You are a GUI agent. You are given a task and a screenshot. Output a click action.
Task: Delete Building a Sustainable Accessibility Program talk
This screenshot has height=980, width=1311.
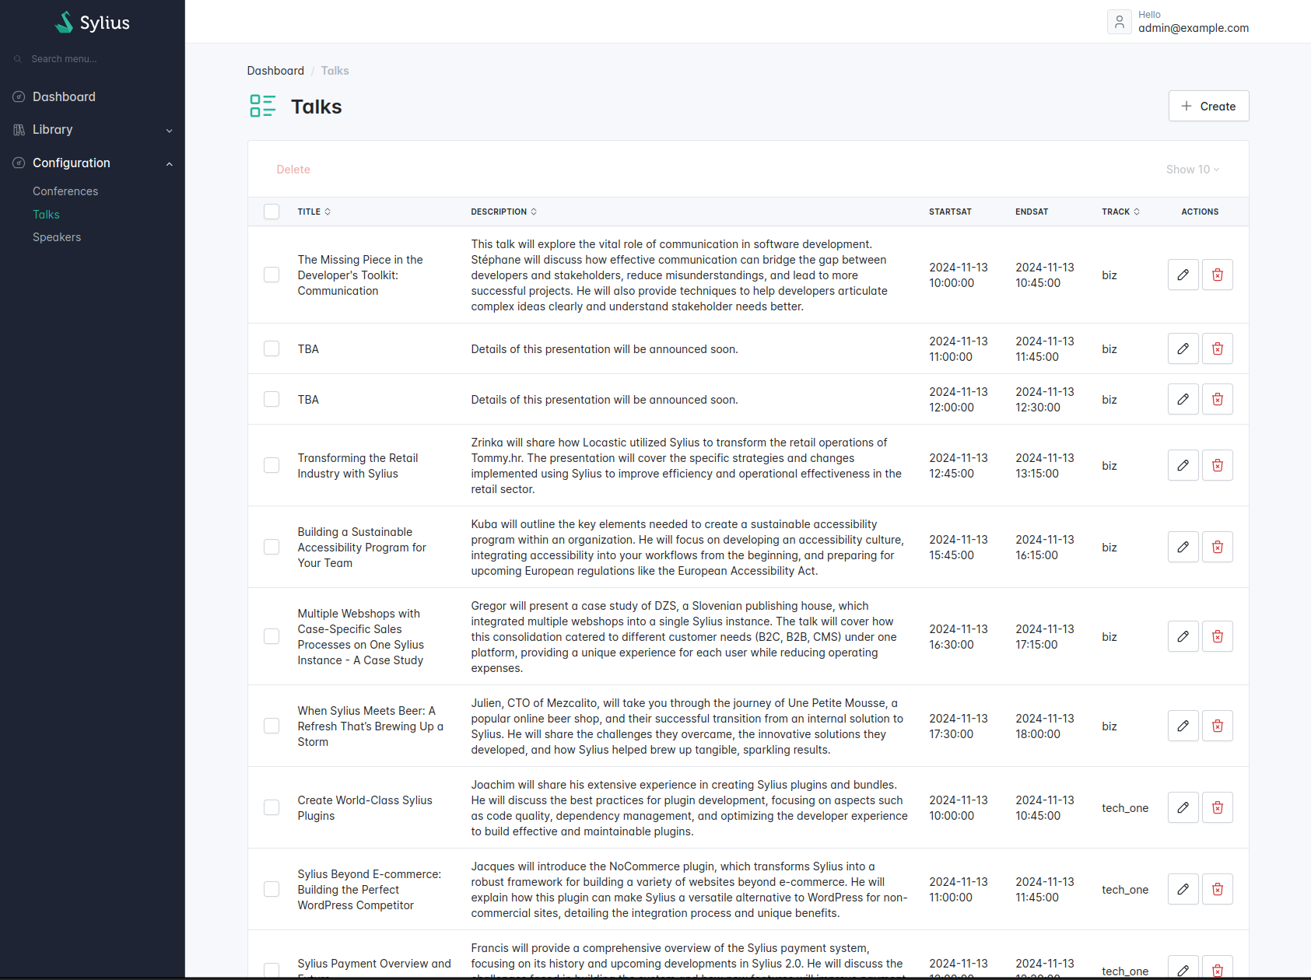(x=1218, y=547)
